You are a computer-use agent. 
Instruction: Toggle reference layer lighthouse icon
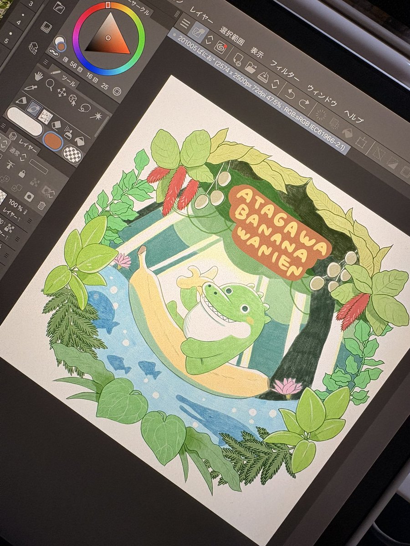pyautogui.click(x=10, y=164)
